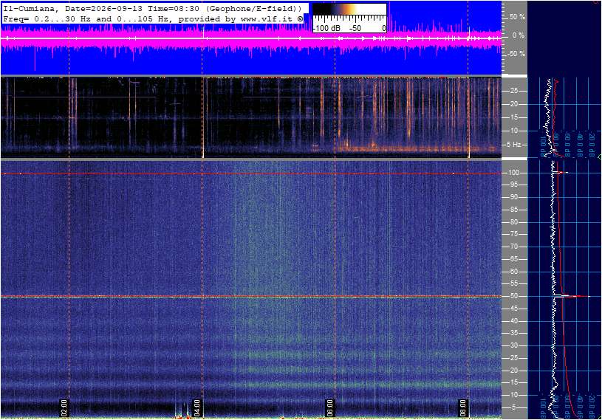Click the 100 Hz peak in E-field spectrum plot

[x=561, y=173]
